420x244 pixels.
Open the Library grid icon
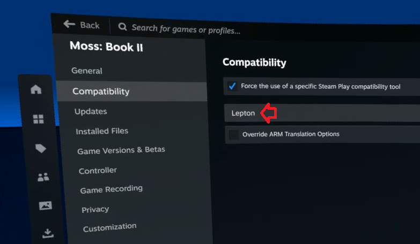(x=38, y=119)
